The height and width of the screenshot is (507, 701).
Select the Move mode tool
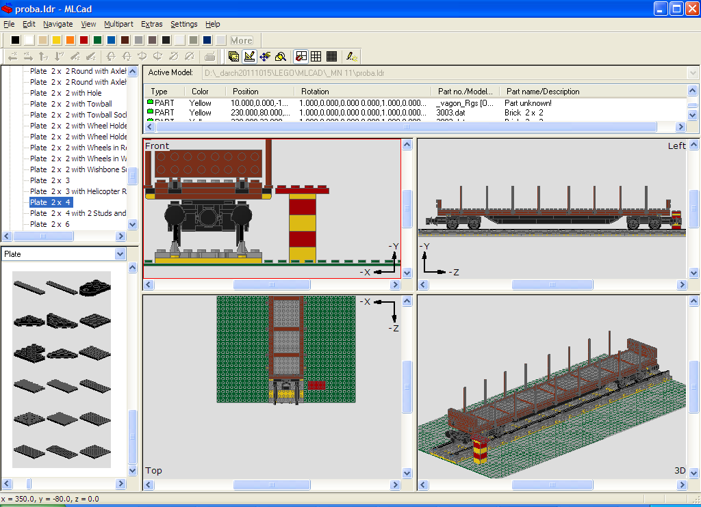click(x=265, y=57)
